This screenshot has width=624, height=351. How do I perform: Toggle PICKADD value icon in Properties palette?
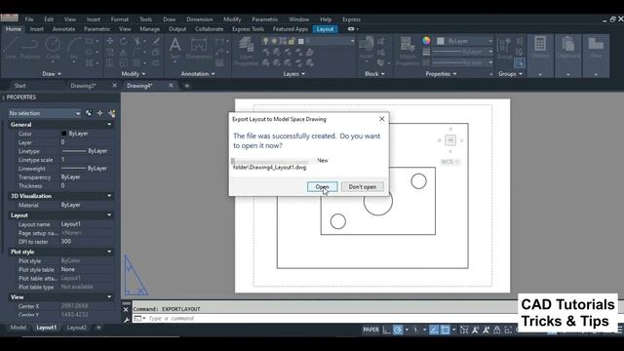pyautogui.click(x=89, y=113)
